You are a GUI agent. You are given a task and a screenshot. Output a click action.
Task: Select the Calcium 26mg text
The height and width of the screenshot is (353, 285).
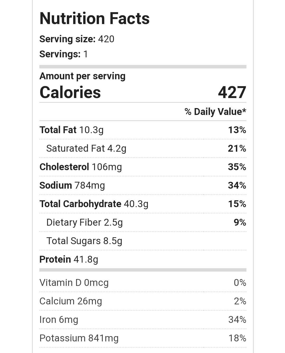[71, 301]
